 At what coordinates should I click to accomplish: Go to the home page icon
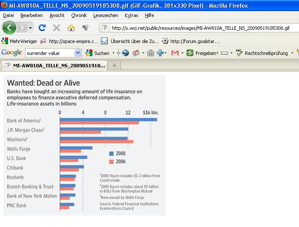click(x=71, y=28)
